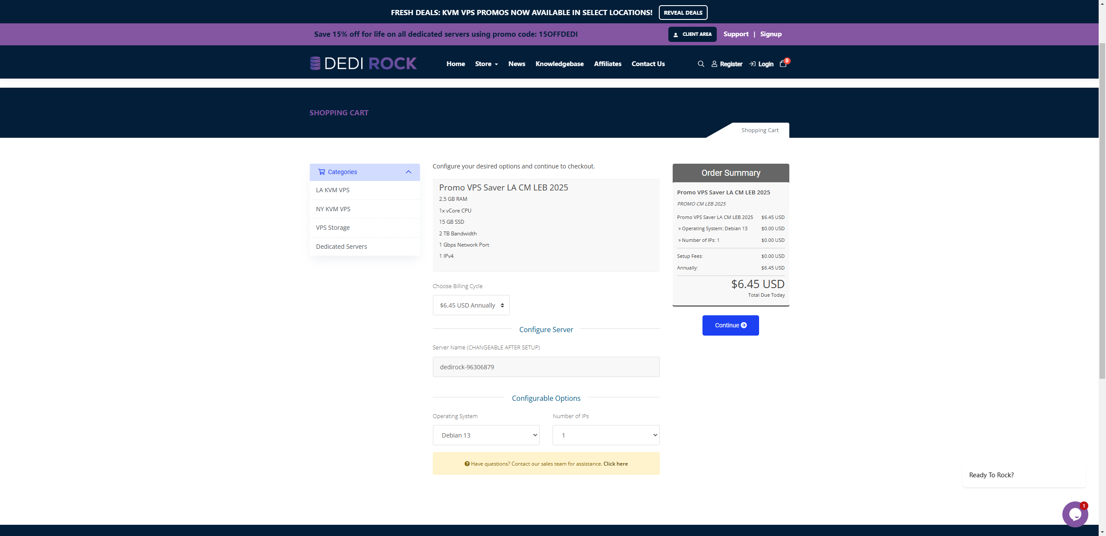The height and width of the screenshot is (536, 1106).
Task: Click the Login arrow icon link
Action: click(x=761, y=64)
